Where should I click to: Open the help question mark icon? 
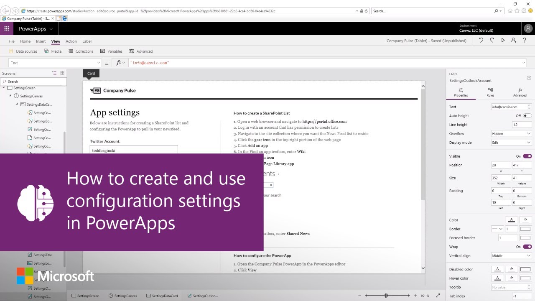[525, 40]
